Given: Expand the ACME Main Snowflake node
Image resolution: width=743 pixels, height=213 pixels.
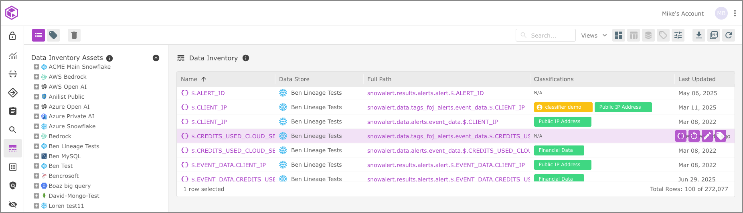Looking at the screenshot, I should tap(36, 67).
